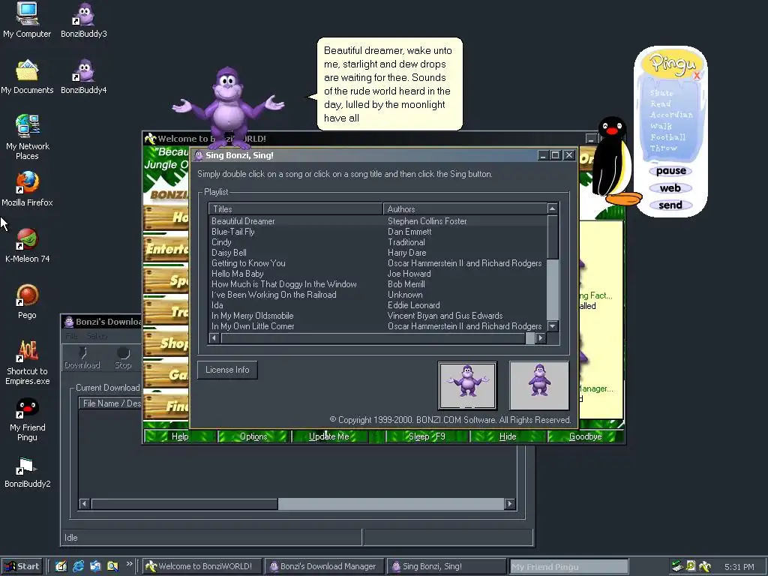The width and height of the screenshot is (768, 576).
Task: Launch Mozilla Firefox from desktop
Action: pyautogui.click(x=27, y=188)
